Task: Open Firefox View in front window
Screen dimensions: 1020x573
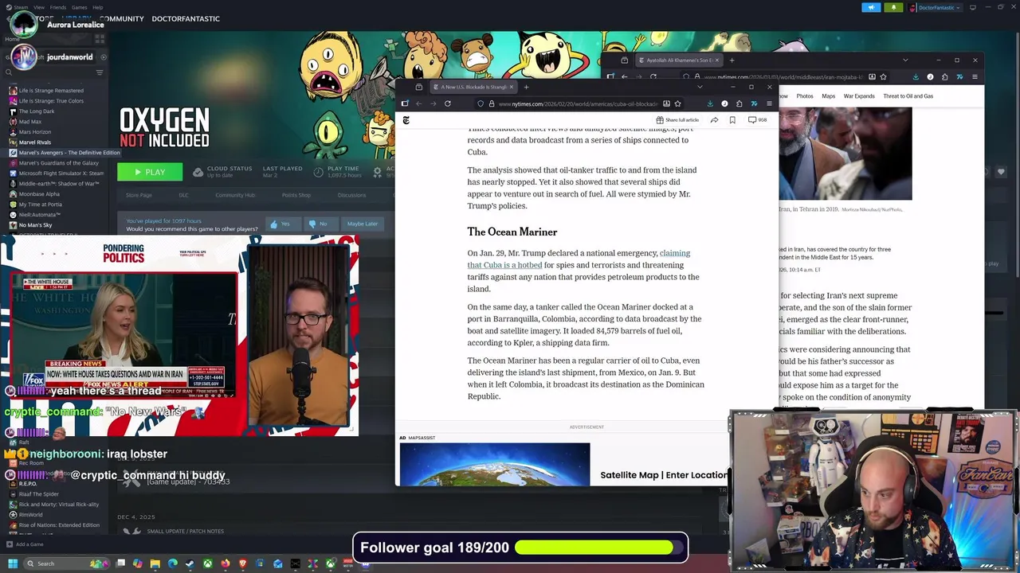Action: [419, 87]
